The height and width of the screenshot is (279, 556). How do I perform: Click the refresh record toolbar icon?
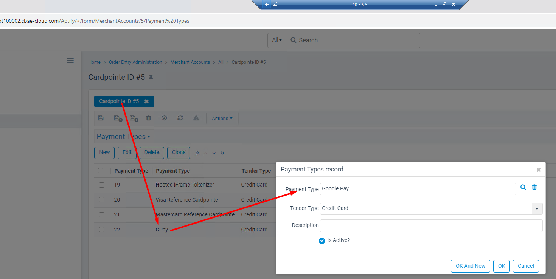(180, 118)
